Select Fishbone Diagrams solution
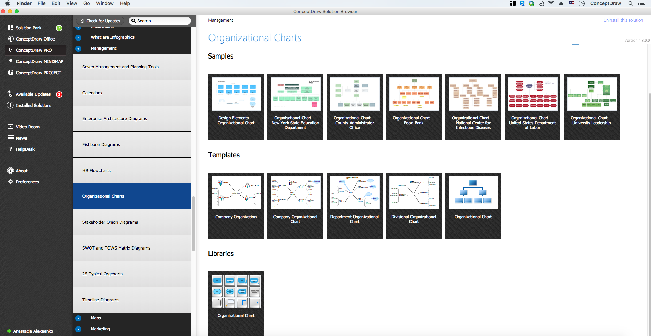The width and height of the screenshot is (651, 336). coord(132,145)
